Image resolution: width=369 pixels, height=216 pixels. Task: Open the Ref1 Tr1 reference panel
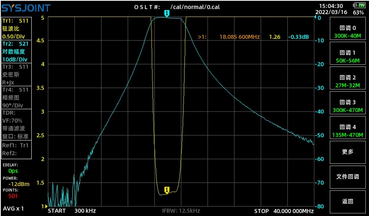click(16, 149)
